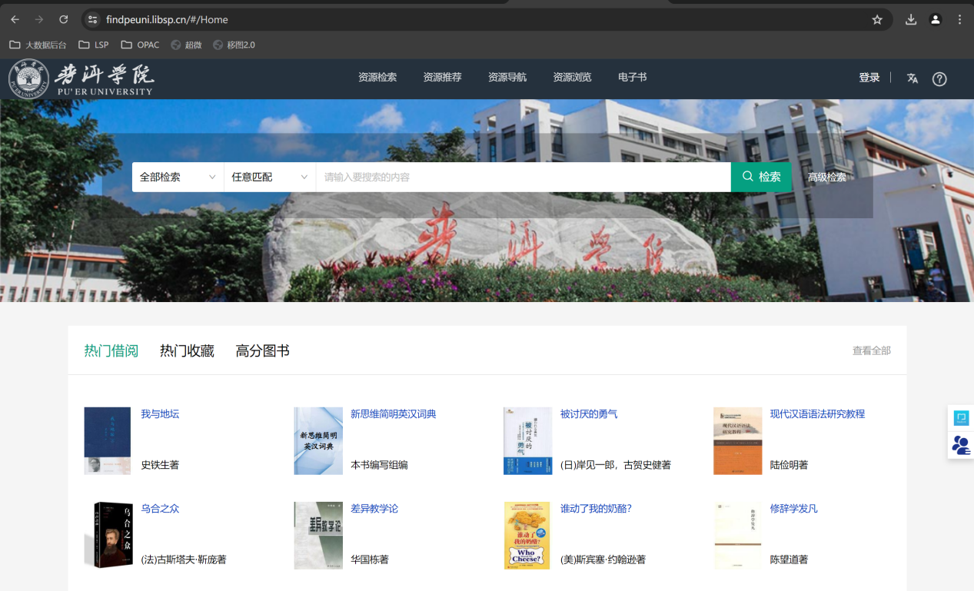Click author text (美)斯宾塞·约翰逊著
The width and height of the screenshot is (974, 591).
[603, 559]
